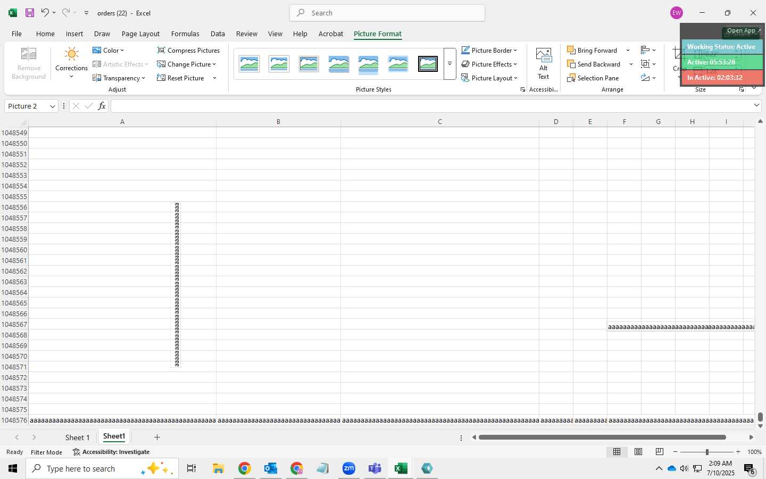
Task: Open Zoom app in taskbar
Action: [x=348, y=468]
